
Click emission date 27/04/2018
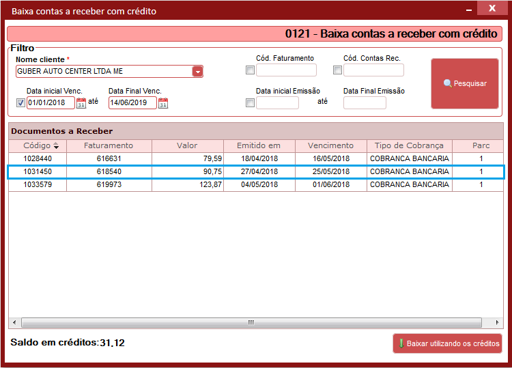point(259,172)
